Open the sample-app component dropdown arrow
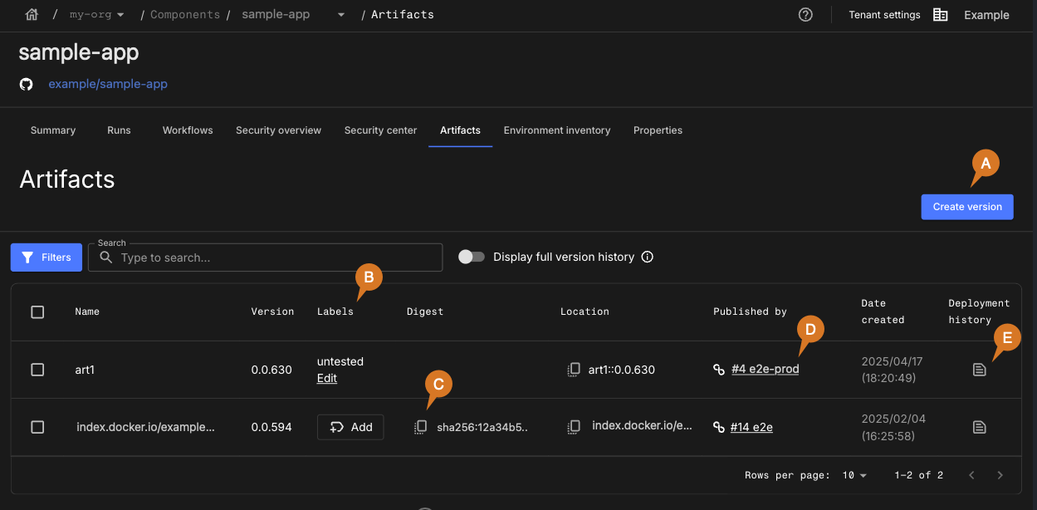 pos(341,15)
